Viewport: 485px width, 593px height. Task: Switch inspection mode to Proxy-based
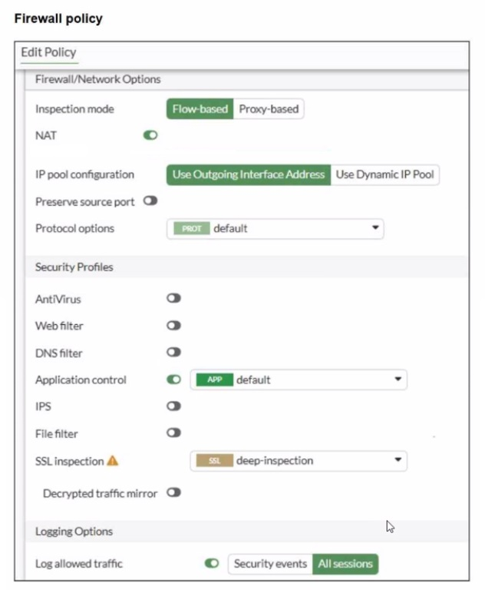pos(269,109)
